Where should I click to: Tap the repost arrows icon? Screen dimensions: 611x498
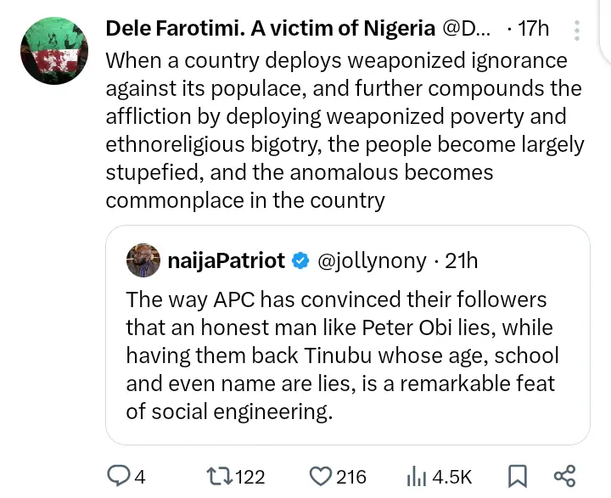pyautogui.click(x=217, y=476)
